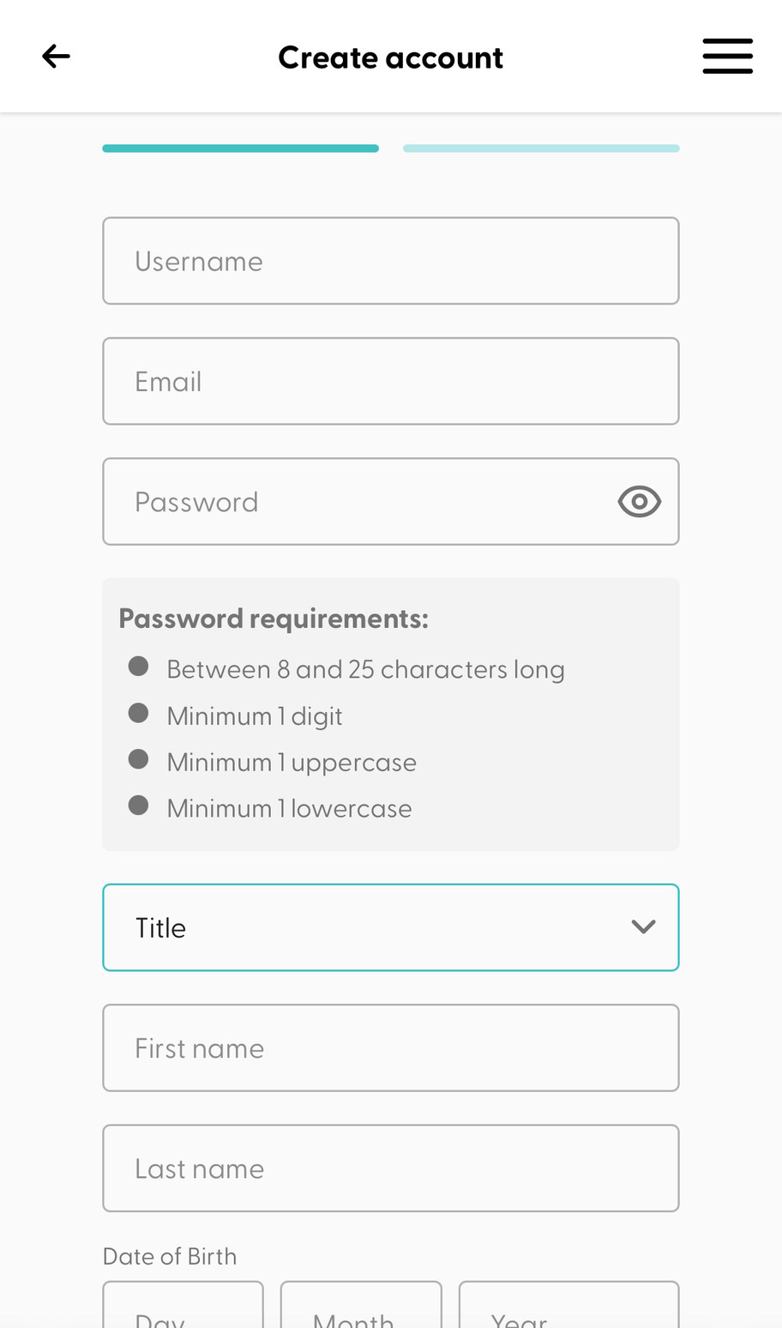Select the Month birth date field
This screenshot has height=1328, width=782.
(x=361, y=1308)
